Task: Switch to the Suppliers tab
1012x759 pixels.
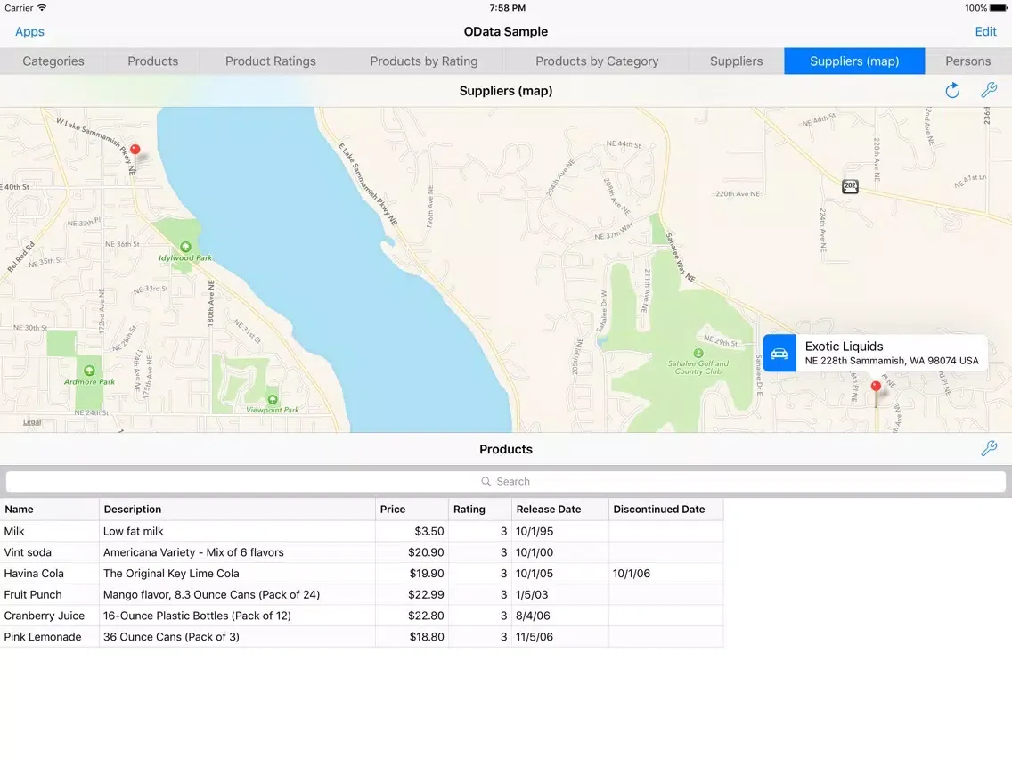Action: (x=737, y=61)
